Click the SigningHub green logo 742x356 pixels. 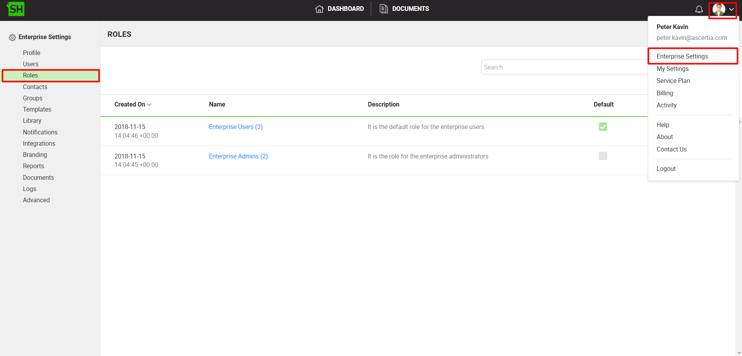16,9
